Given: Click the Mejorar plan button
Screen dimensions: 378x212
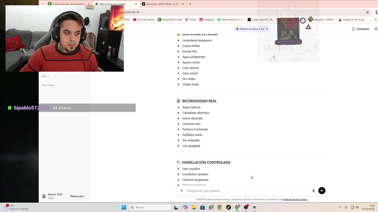Looking at the screenshot, I should 77,196.
